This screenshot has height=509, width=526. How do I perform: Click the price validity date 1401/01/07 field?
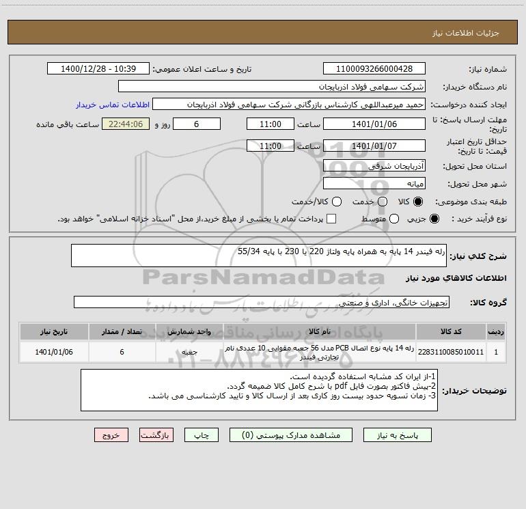point(374,146)
